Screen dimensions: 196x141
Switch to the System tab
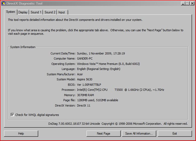point(11,12)
